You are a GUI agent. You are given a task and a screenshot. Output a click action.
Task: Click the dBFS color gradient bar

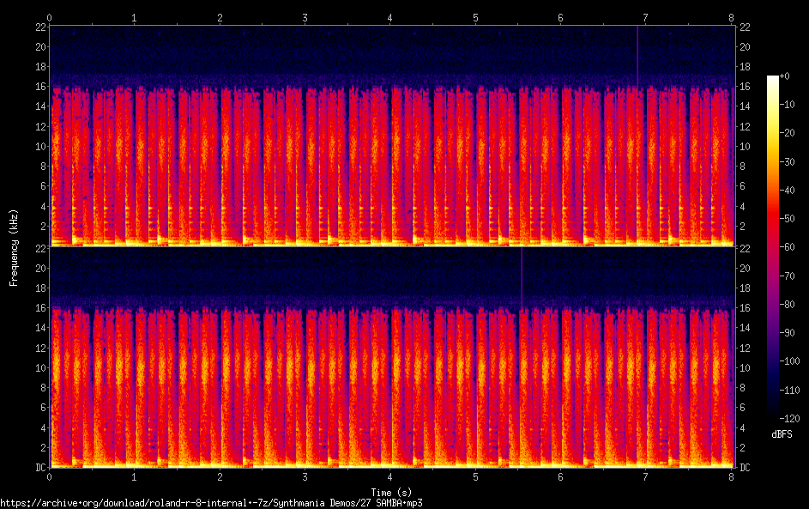772,246
